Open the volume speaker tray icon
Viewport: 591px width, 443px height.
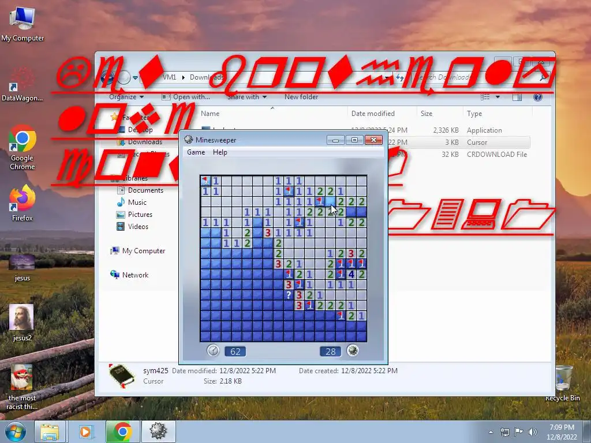click(532, 432)
